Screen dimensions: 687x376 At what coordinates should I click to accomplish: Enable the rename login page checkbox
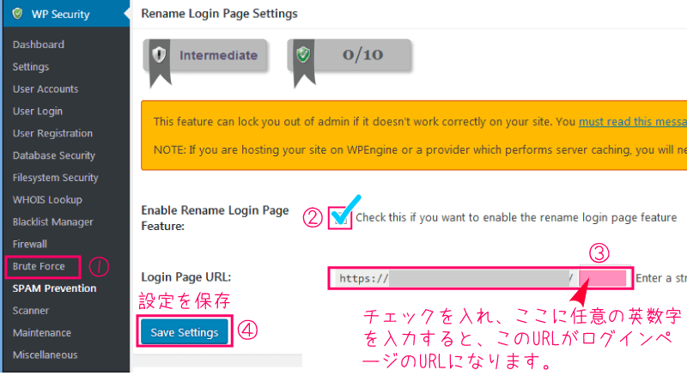point(339,218)
